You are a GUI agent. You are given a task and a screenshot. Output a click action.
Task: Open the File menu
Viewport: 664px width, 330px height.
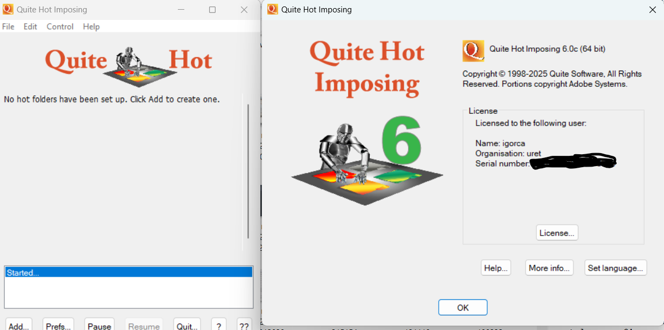8,26
